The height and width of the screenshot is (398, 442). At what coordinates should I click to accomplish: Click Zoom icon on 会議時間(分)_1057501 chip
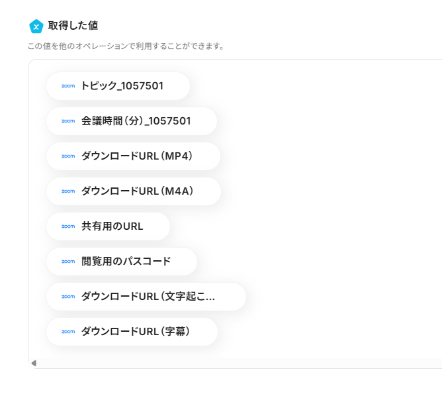pyautogui.click(x=68, y=121)
